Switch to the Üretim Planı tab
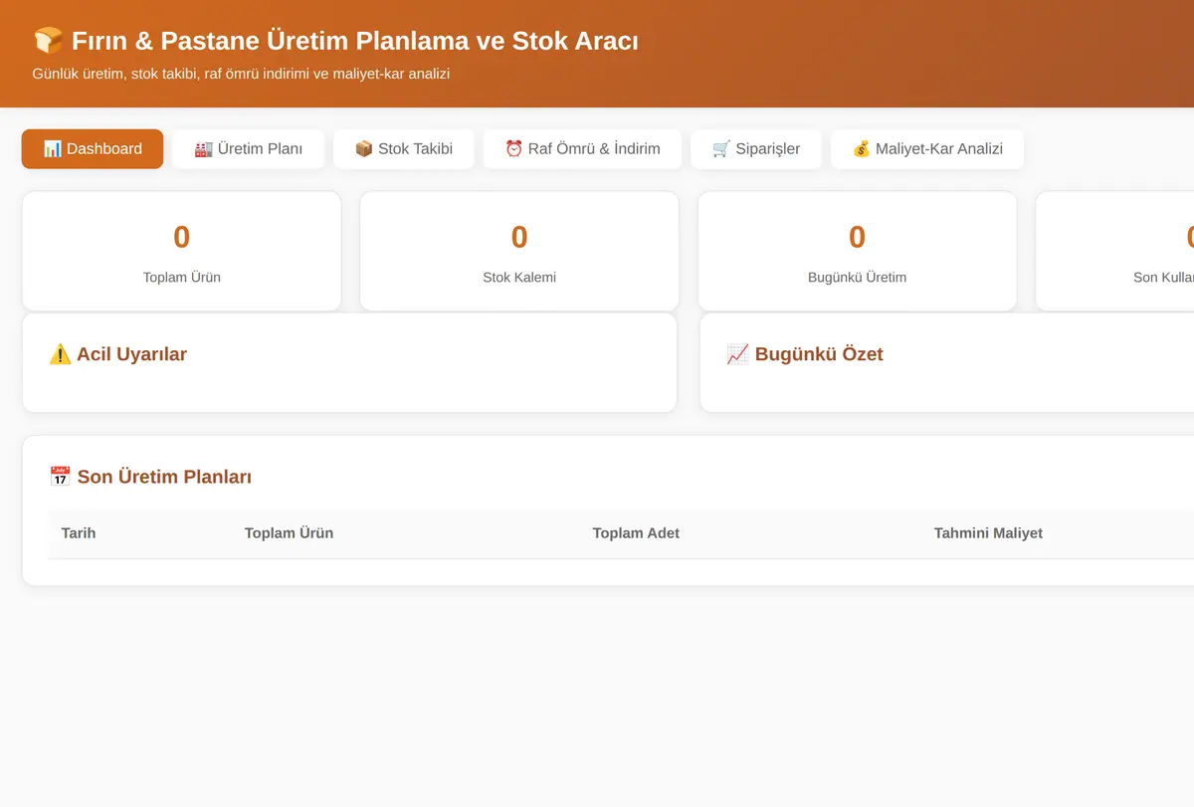The width and height of the screenshot is (1194, 807). (248, 149)
